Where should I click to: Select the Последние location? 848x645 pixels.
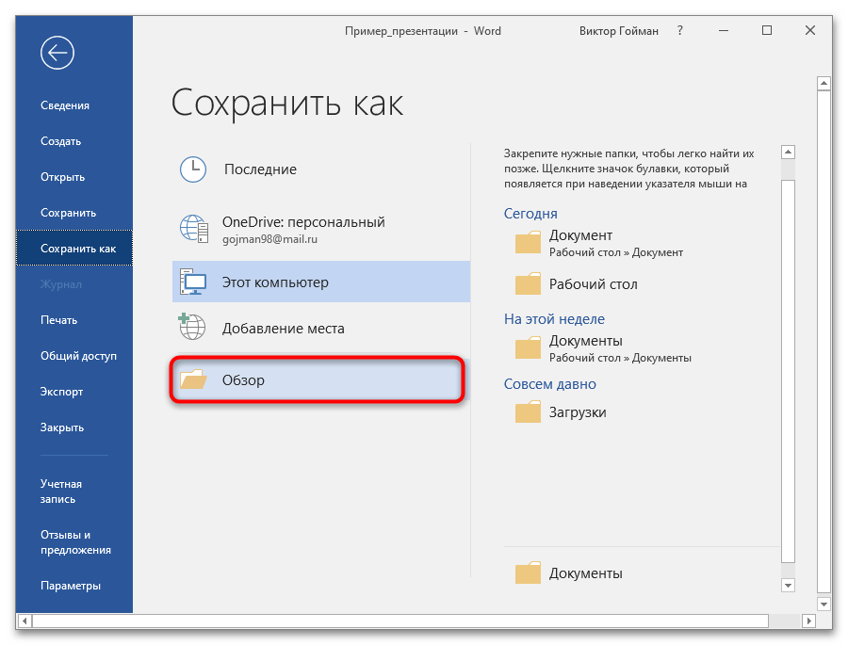click(x=321, y=169)
